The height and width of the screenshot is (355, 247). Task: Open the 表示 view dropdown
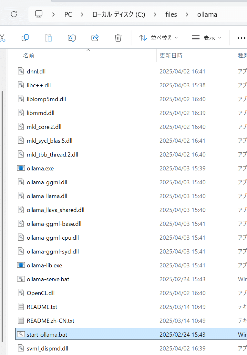(x=206, y=38)
